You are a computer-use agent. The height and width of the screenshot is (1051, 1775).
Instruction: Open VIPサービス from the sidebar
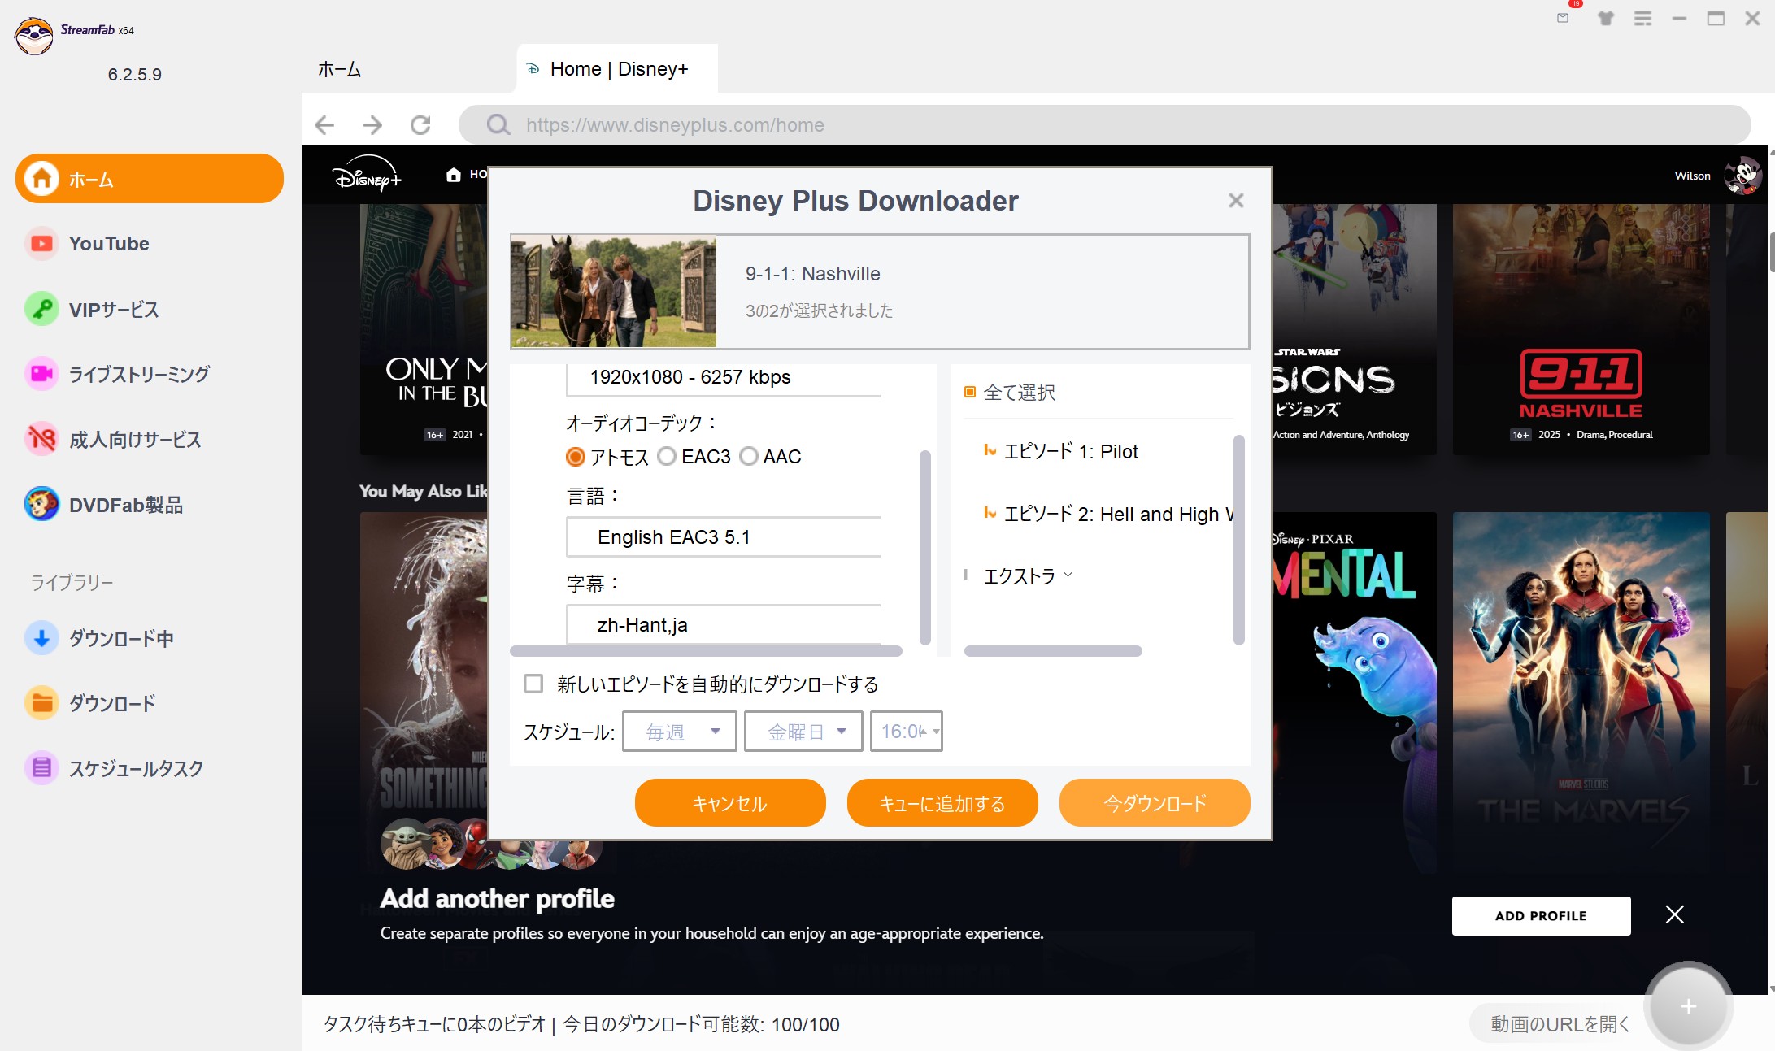tap(113, 310)
